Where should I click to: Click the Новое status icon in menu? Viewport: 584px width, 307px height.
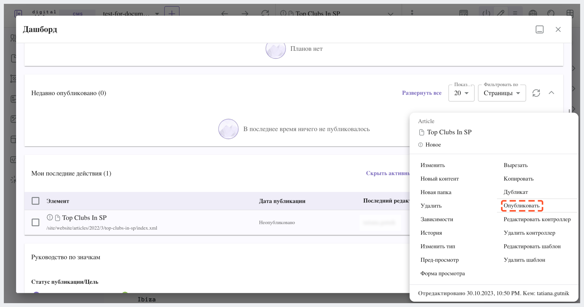(420, 145)
